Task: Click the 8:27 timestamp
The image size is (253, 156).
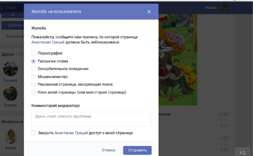Action: coord(224,126)
